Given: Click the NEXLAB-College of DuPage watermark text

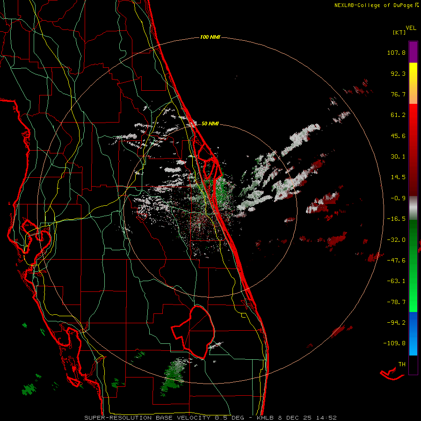Looking at the screenshot, I should 374,5.
